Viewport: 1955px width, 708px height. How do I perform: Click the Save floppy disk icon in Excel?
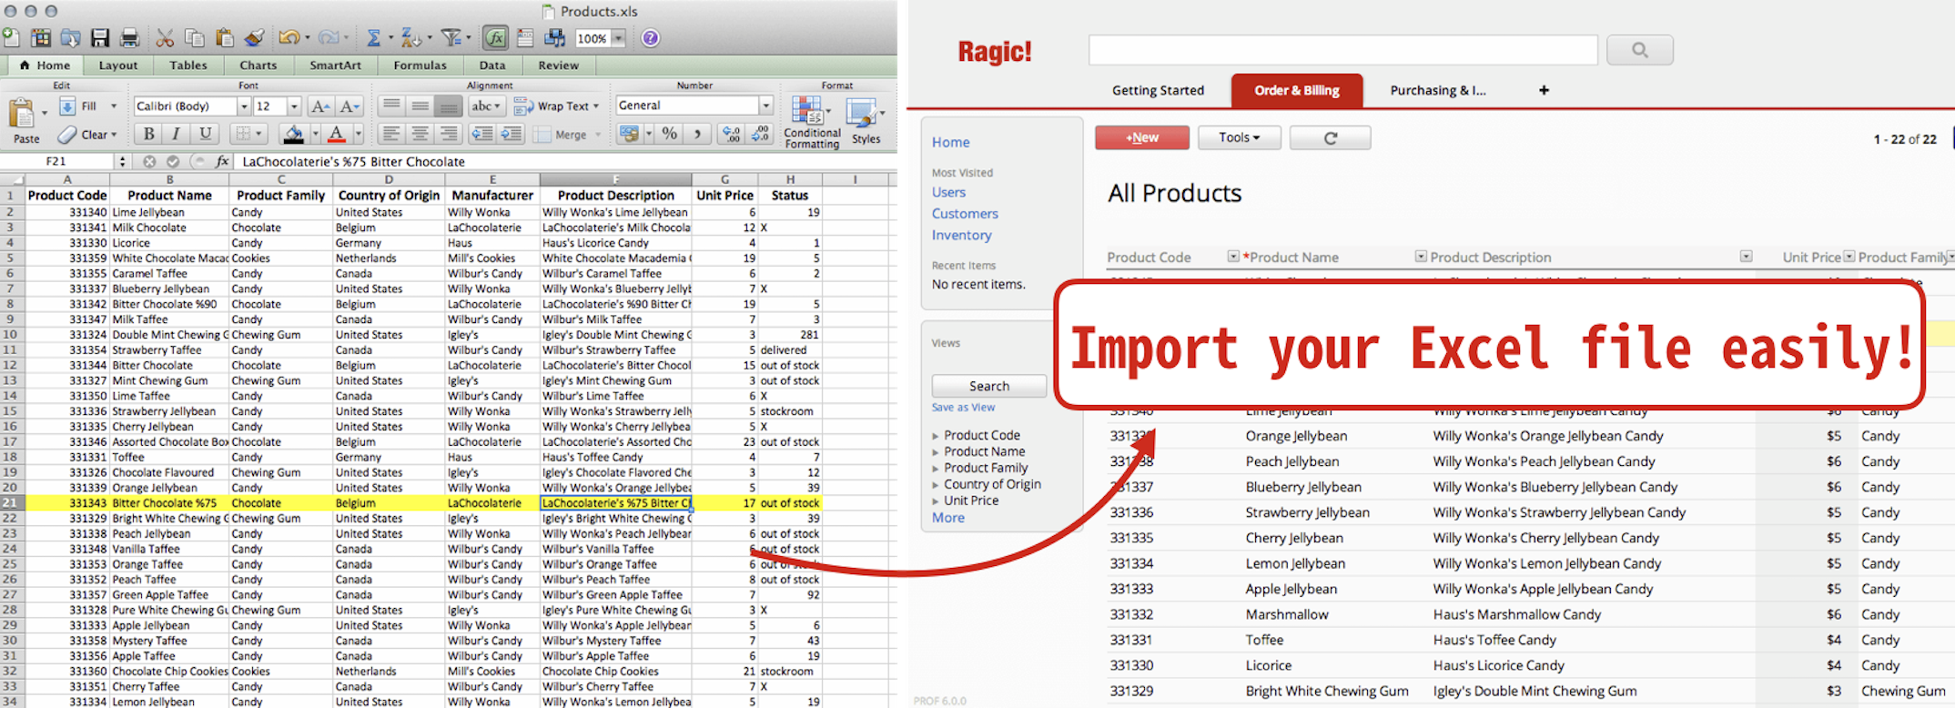100,37
